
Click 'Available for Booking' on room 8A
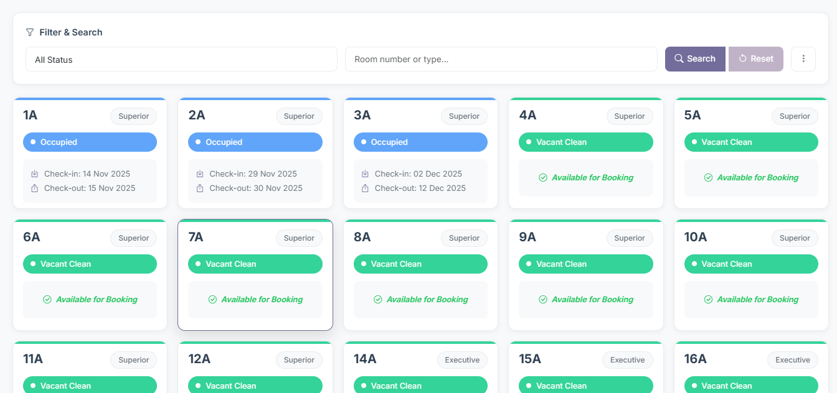point(427,300)
